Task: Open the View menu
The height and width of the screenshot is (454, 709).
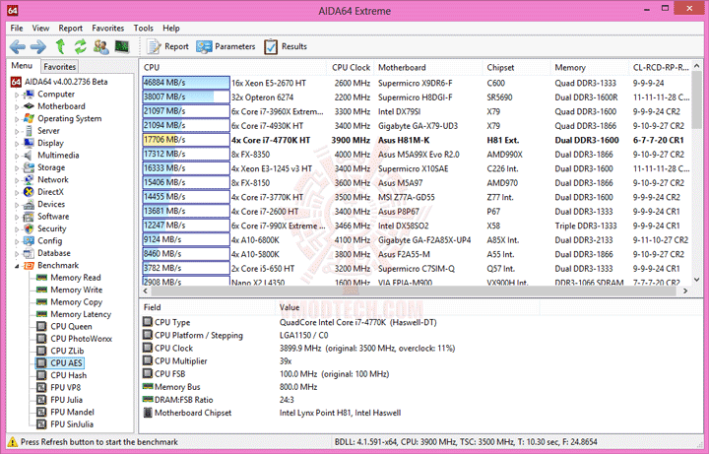Action: pos(40,28)
